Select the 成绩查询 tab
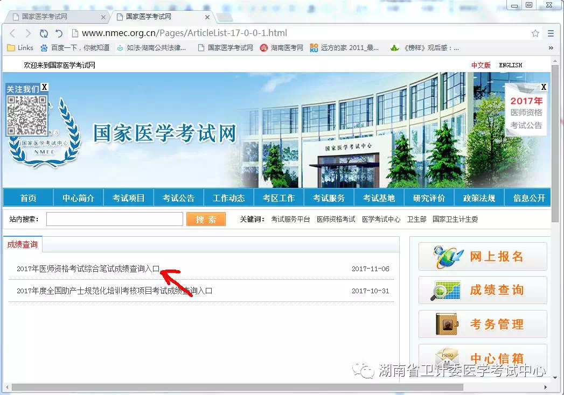The height and width of the screenshot is (395, 564). [x=23, y=244]
